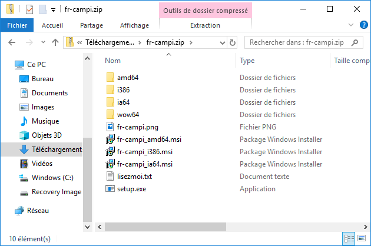The width and height of the screenshot is (371, 246).
Task: Click the properties quick access icon
Action: (x=29, y=9)
